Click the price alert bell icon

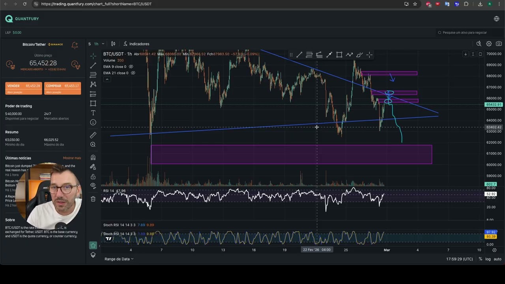coord(75,45)
